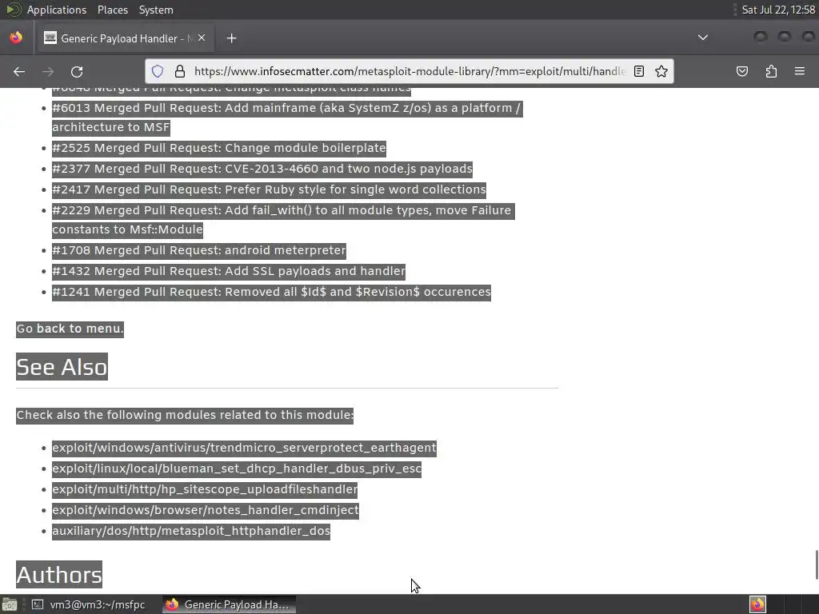This screenshot has width=819, height=614.
Task: Switch to the vm3@vm3:~/msfpc terminal window
Action: (89, 604)
